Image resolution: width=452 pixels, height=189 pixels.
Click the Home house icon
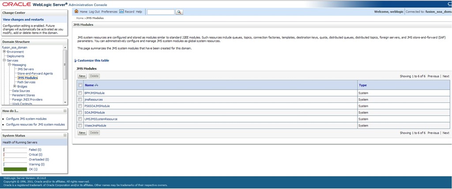76,11
